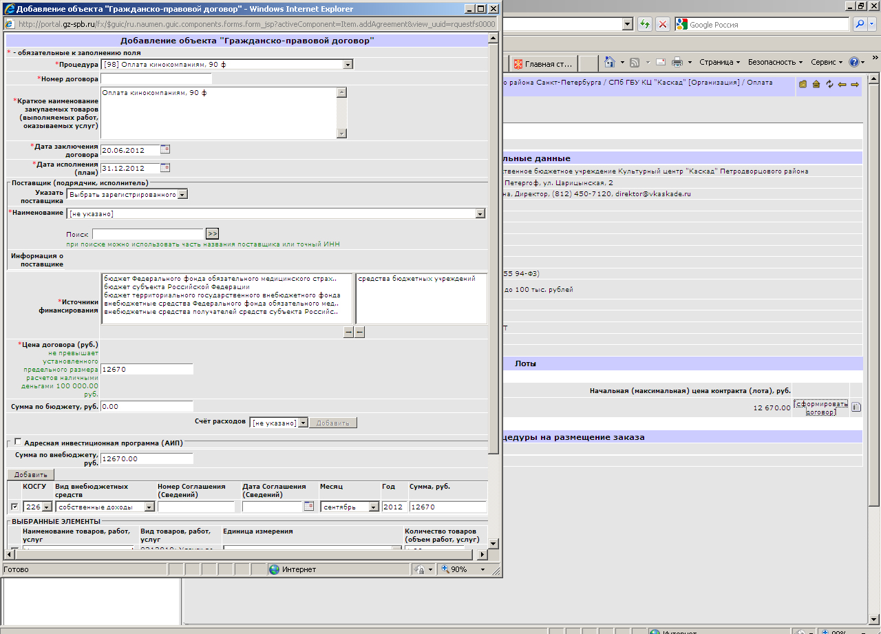The image size is (881, 634).
Task: Click the IE page icon in dialog title bar
Action: coord(8,9)
